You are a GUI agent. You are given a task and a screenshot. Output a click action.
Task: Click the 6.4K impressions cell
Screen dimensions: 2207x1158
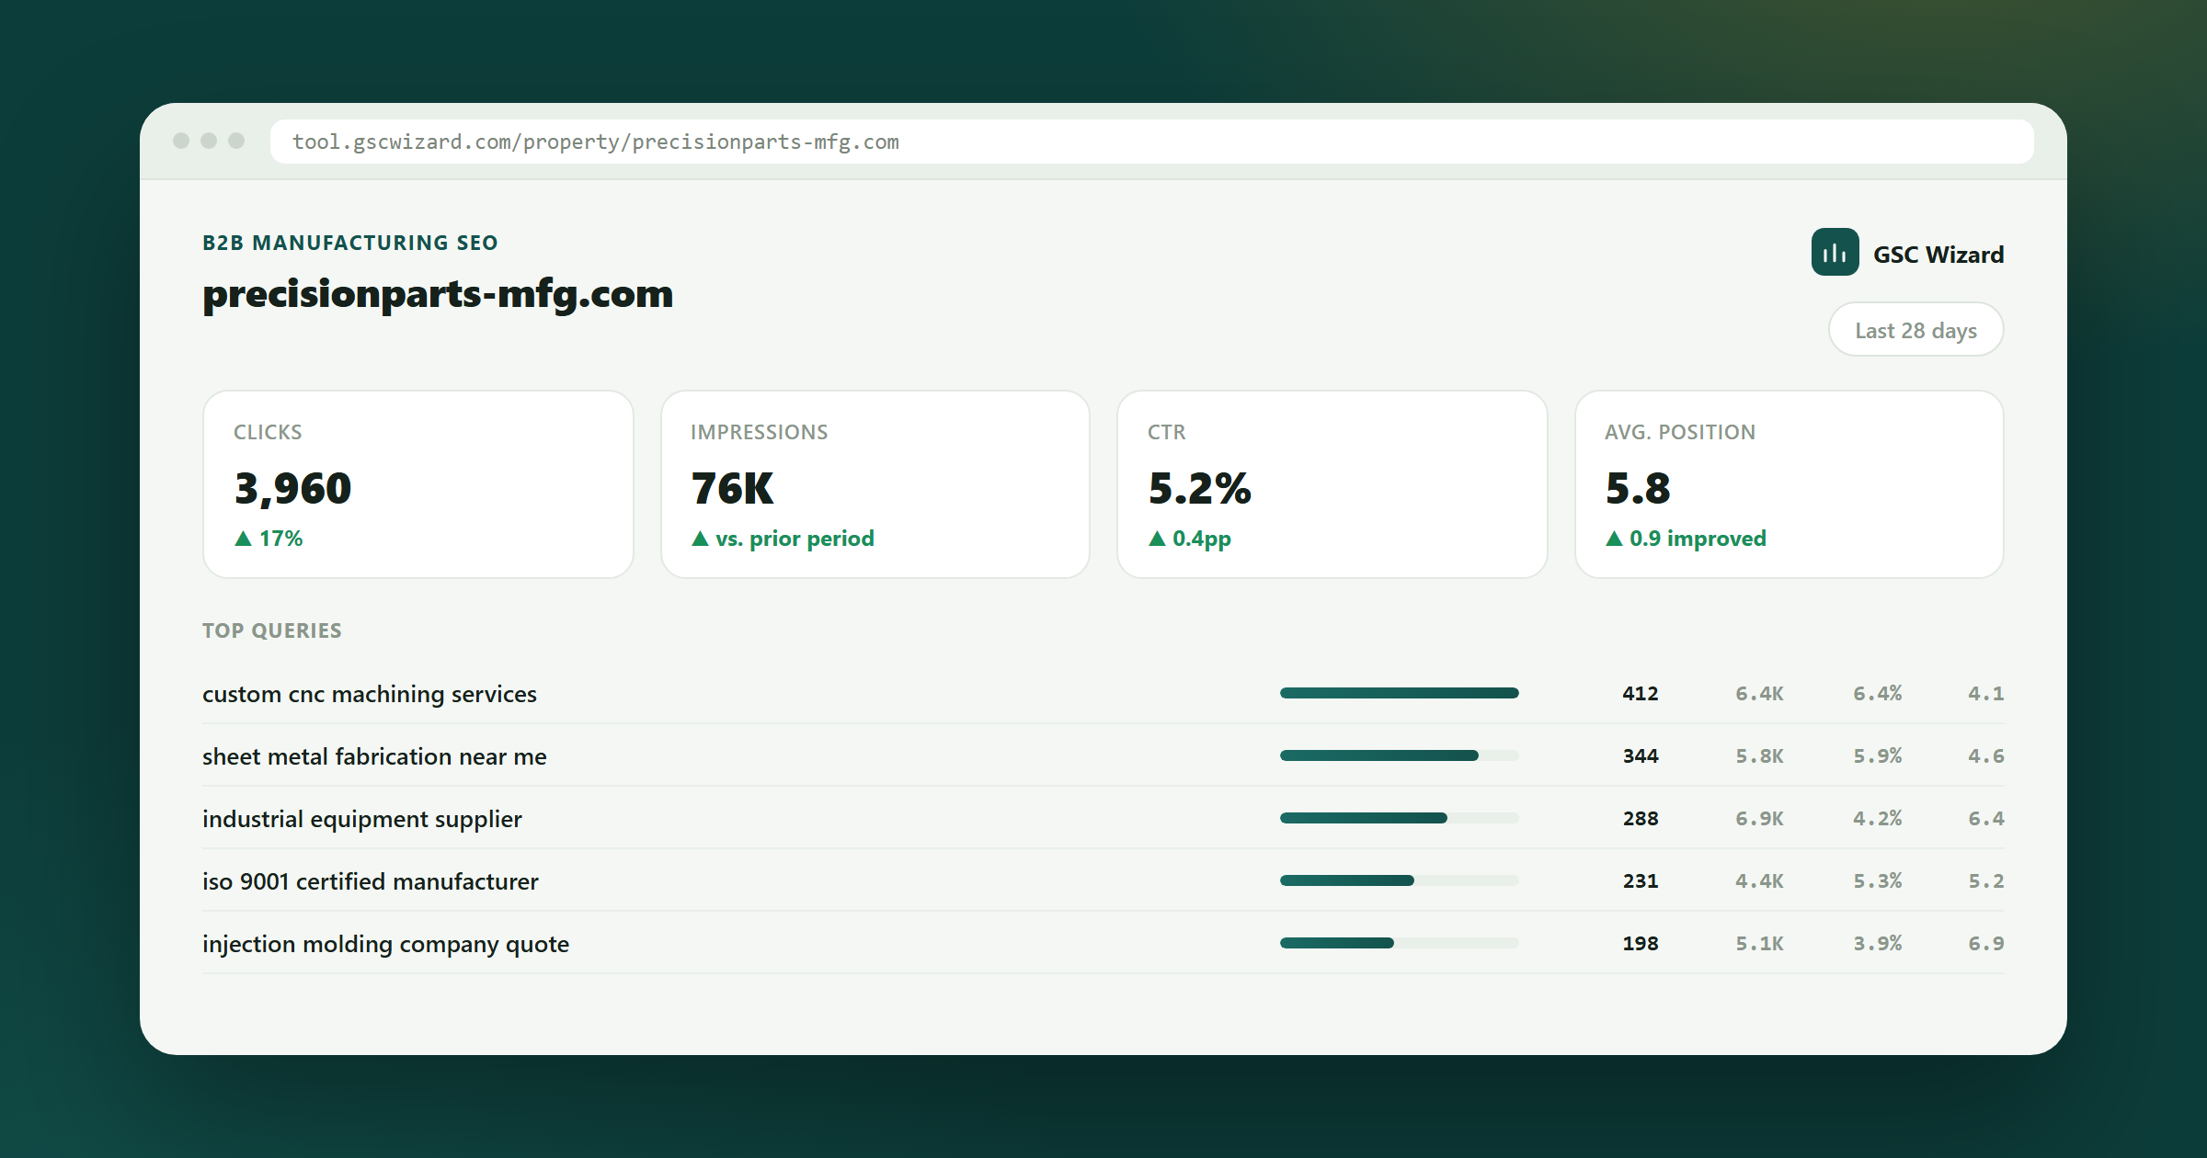click(x=1759, y=693)
